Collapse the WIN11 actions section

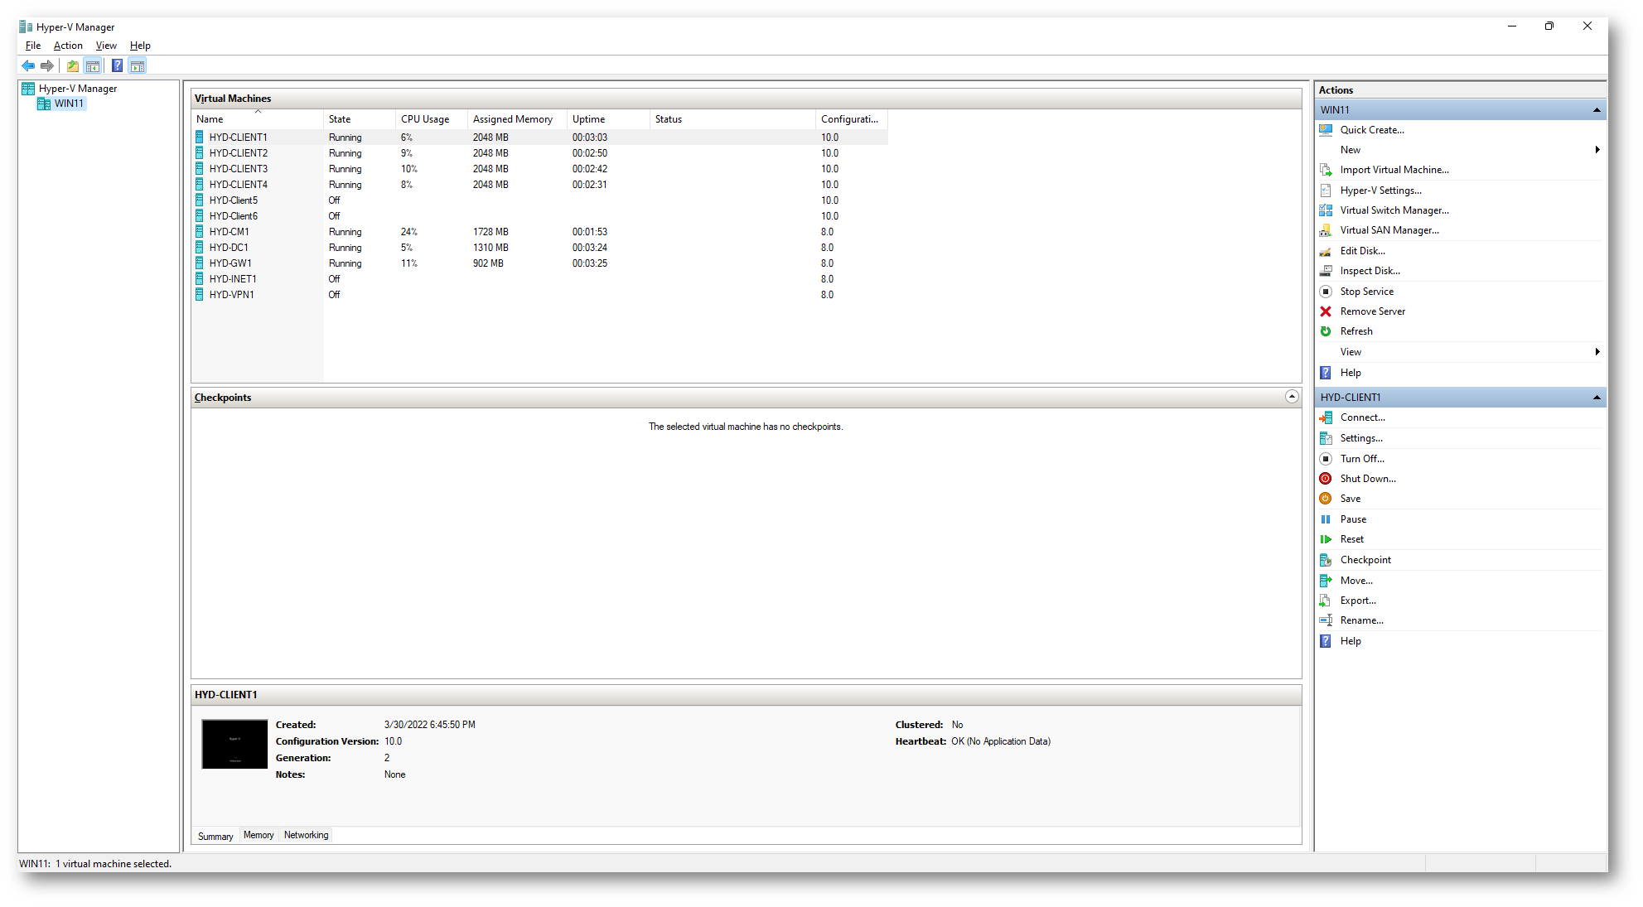(1597, 110)
